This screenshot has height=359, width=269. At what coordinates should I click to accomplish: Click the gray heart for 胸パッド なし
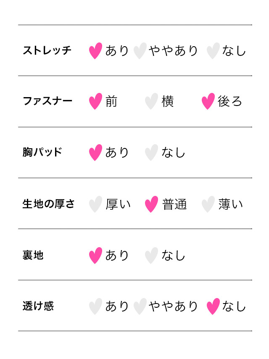click(x=151, y=153)
